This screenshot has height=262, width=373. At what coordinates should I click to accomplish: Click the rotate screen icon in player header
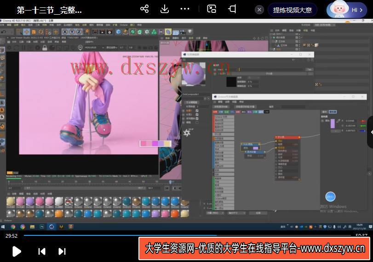point(232,9)
